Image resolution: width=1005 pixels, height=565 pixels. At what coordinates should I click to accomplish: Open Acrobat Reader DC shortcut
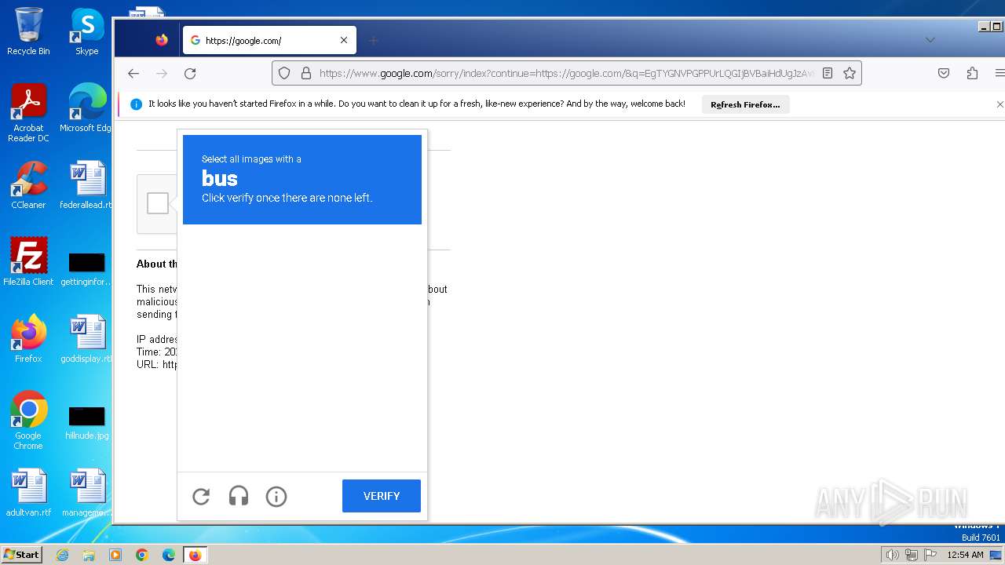[28, 113]
